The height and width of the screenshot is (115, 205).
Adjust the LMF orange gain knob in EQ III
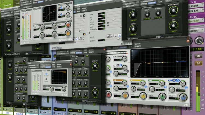tap(125, 95)
